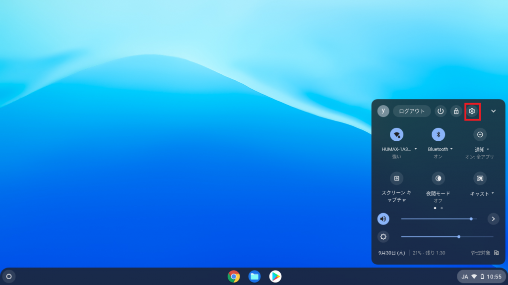Open Settings via the gear icon

[x=472, y=111]
